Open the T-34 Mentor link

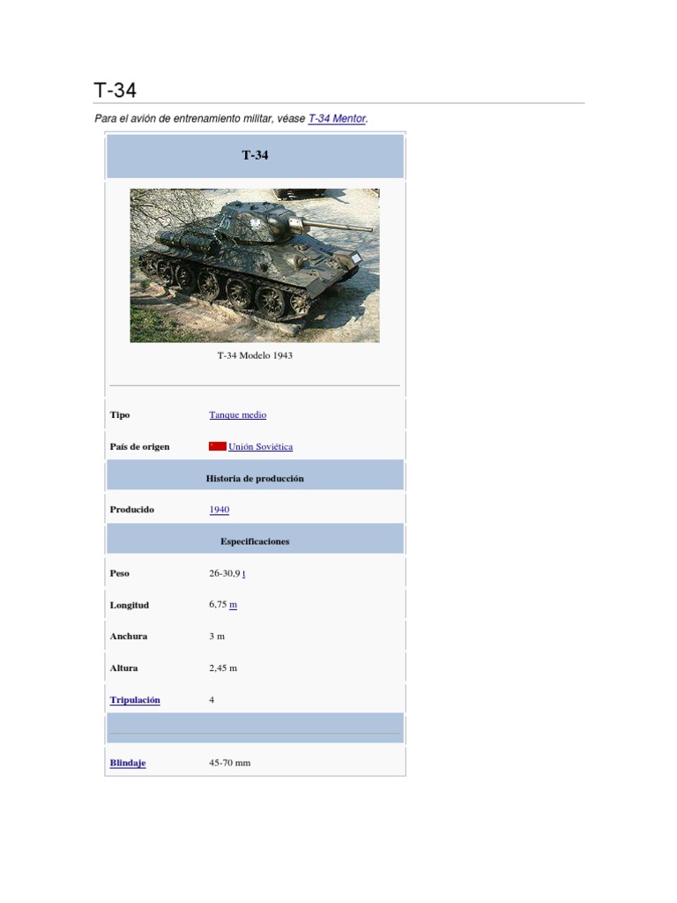(x=337, y=119)
